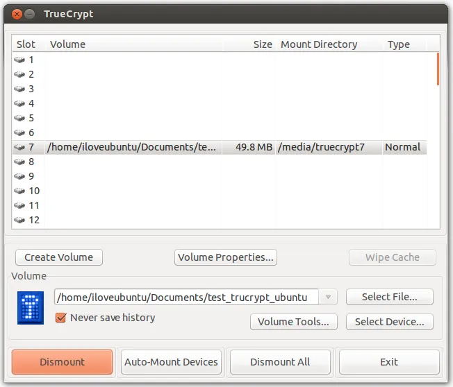The height and width of the screenshot is (387, 453).
Task: Select the drive icon for slot 7
Action: click(19, 147)
